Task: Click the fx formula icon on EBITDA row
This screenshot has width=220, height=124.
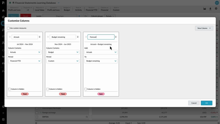Action: click(x=87, y=117)
